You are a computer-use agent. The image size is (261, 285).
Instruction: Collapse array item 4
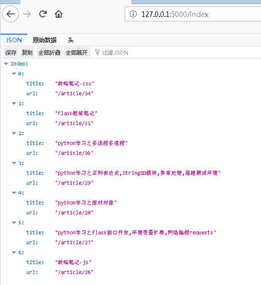point(14,193)
